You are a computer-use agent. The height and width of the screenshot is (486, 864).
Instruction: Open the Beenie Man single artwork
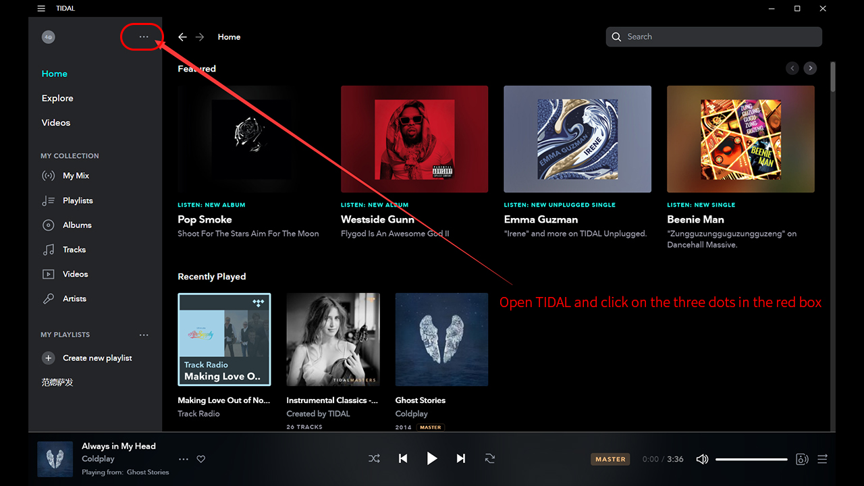[x=740, y=139]
